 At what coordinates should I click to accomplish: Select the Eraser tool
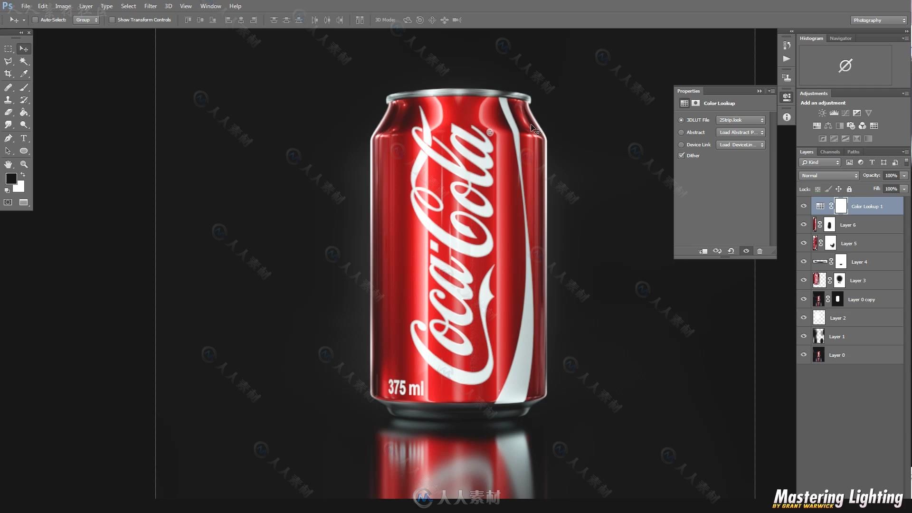[8, 112]
